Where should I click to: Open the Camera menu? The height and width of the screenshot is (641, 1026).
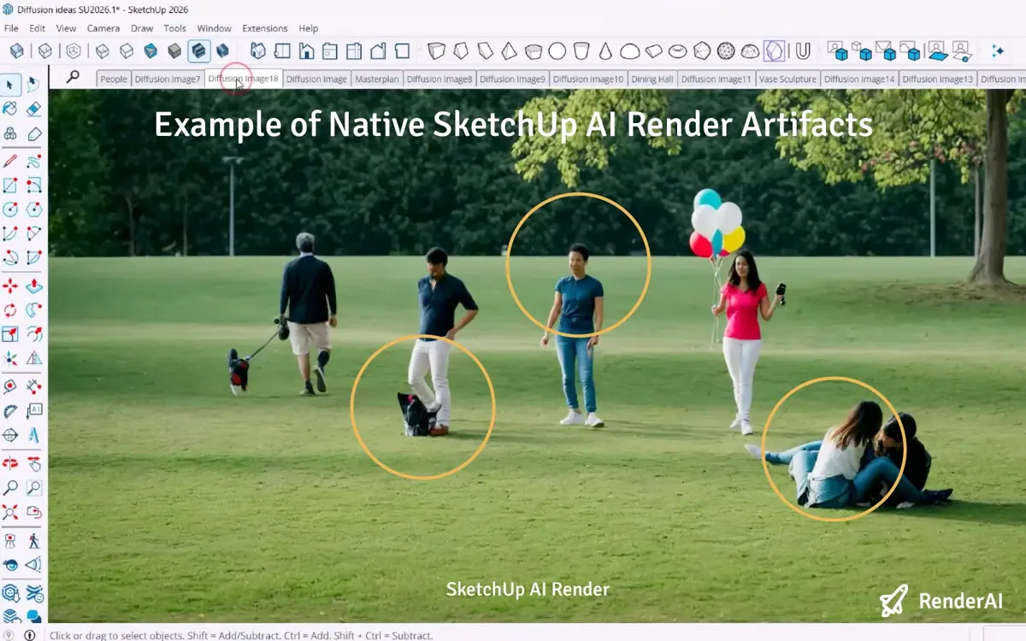click(x=103, y=28)
